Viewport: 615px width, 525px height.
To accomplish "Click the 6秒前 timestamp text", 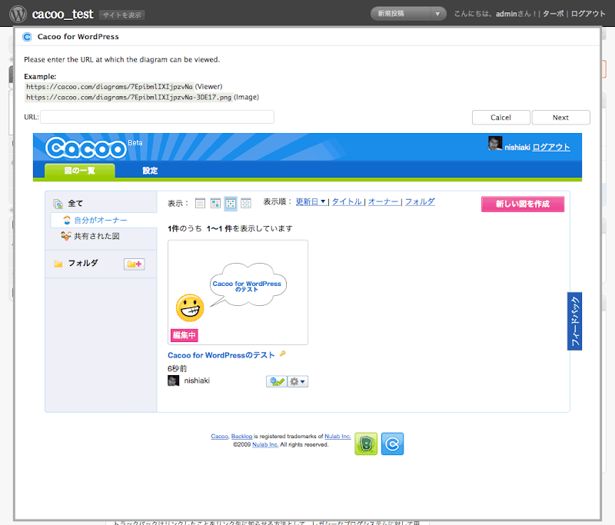I will [x=178, y=368].
